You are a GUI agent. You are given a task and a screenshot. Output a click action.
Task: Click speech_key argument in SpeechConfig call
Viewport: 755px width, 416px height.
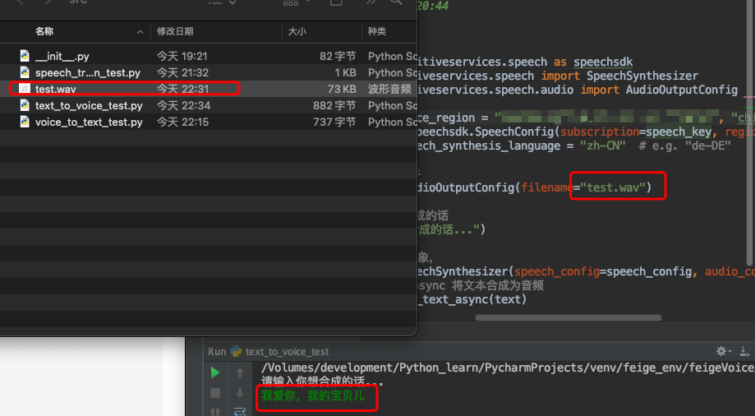679,132
